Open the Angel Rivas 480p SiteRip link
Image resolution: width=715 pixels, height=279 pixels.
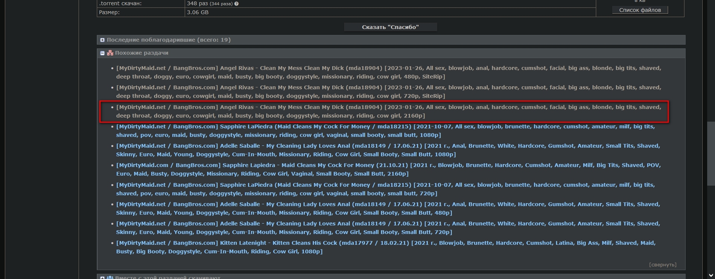388,73
